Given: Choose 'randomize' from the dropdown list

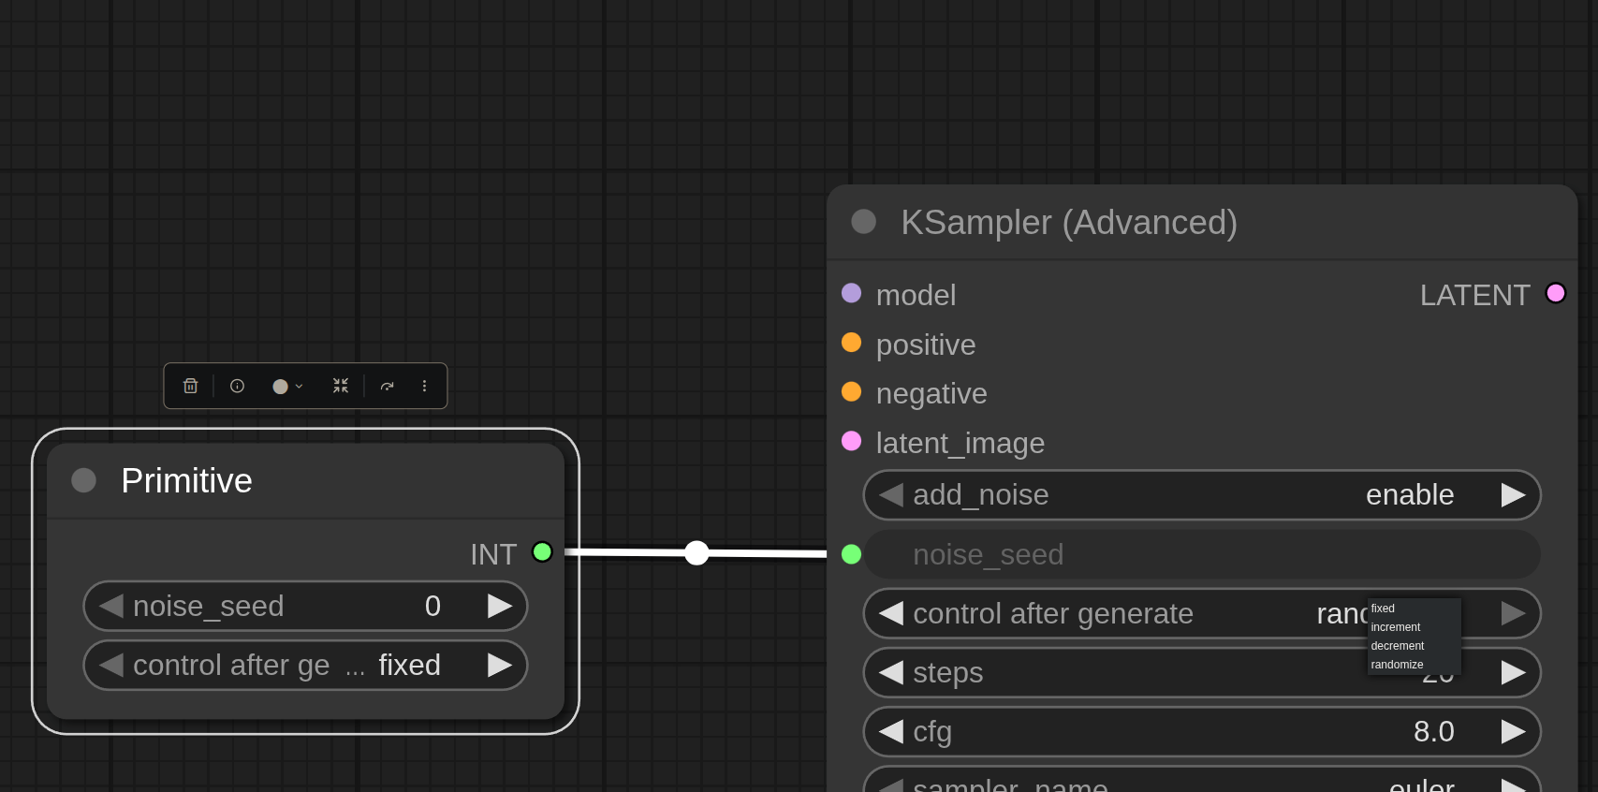Looking at the screenshot, I should tap(1414, 665).
